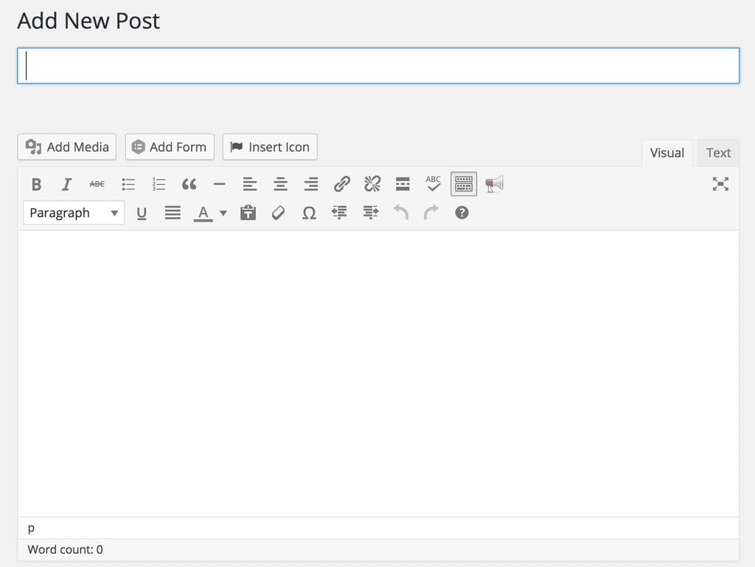The image size is (755, 567).
Task: Apply strikethrough formatting
Action: click(97, 184)
